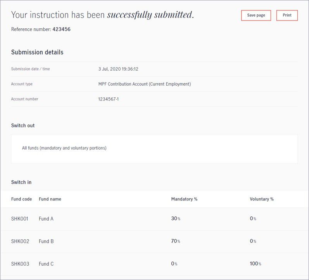Click the Switch in heading
This screenshot has height=280, width=309.
(x=21, y=182)
